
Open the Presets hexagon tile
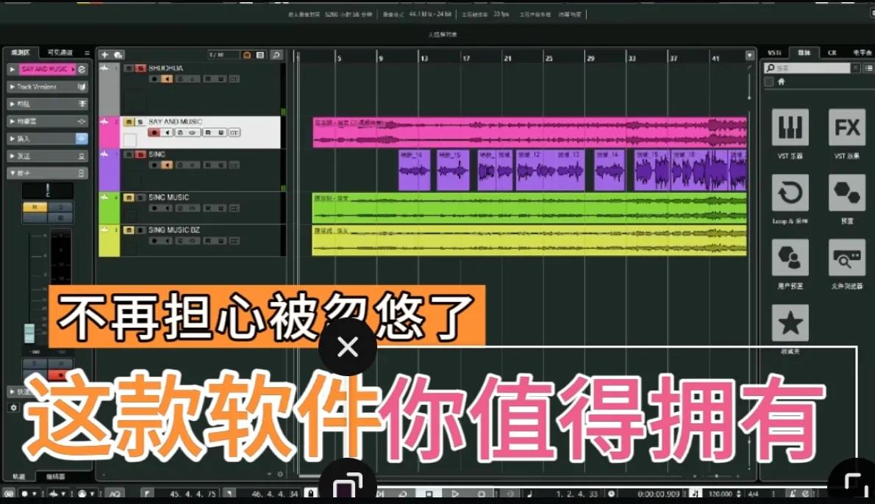(x=846, y=192)
